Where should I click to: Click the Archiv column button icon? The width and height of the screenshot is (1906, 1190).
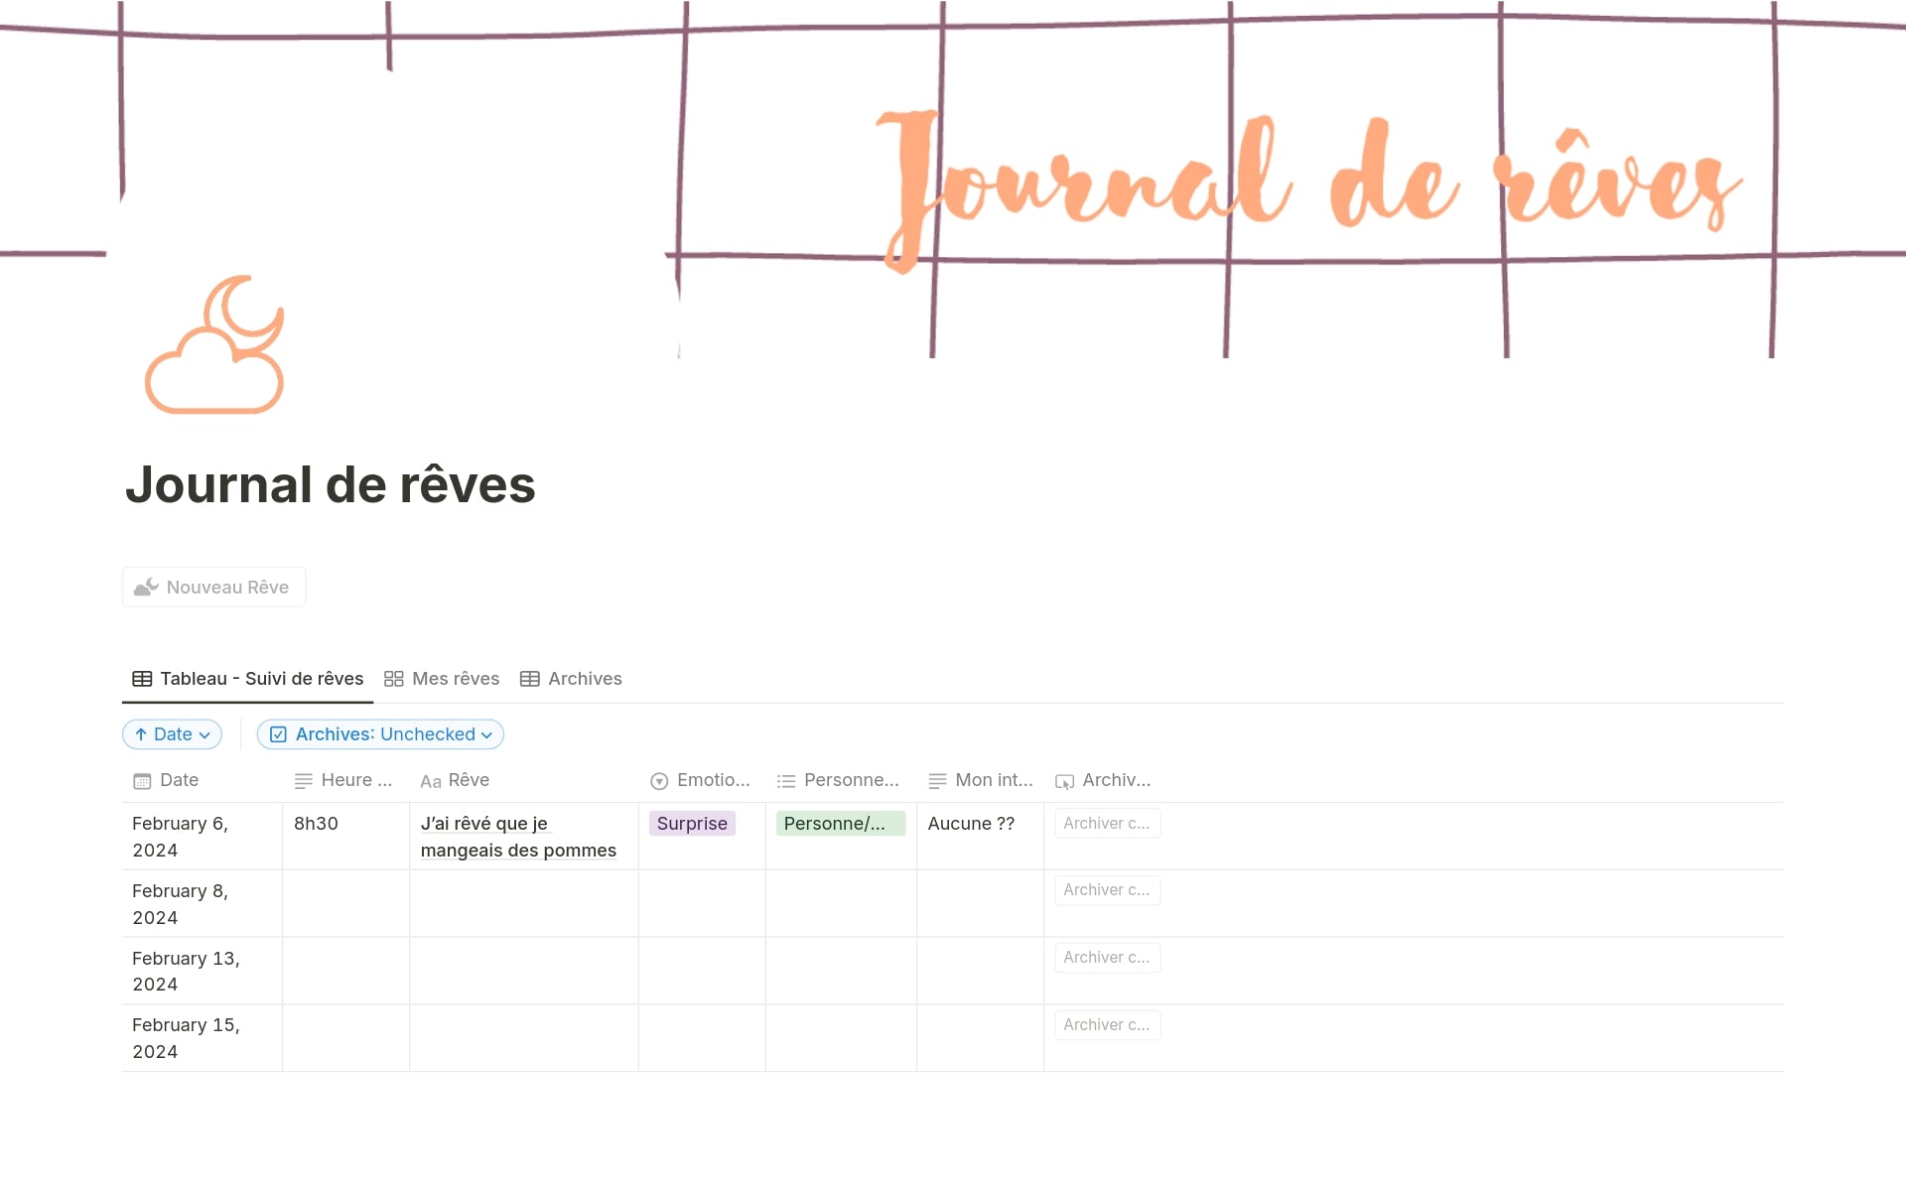pos(1064,782)
